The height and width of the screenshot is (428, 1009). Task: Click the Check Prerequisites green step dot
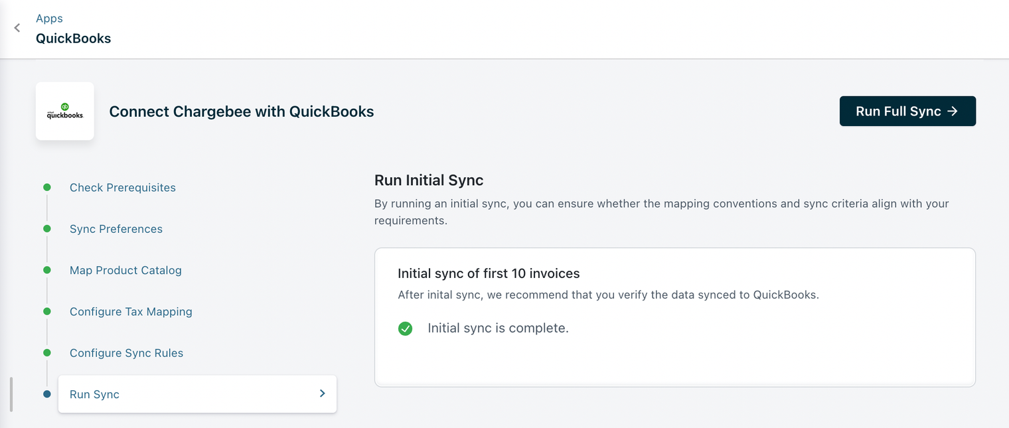tap(47, 188)
